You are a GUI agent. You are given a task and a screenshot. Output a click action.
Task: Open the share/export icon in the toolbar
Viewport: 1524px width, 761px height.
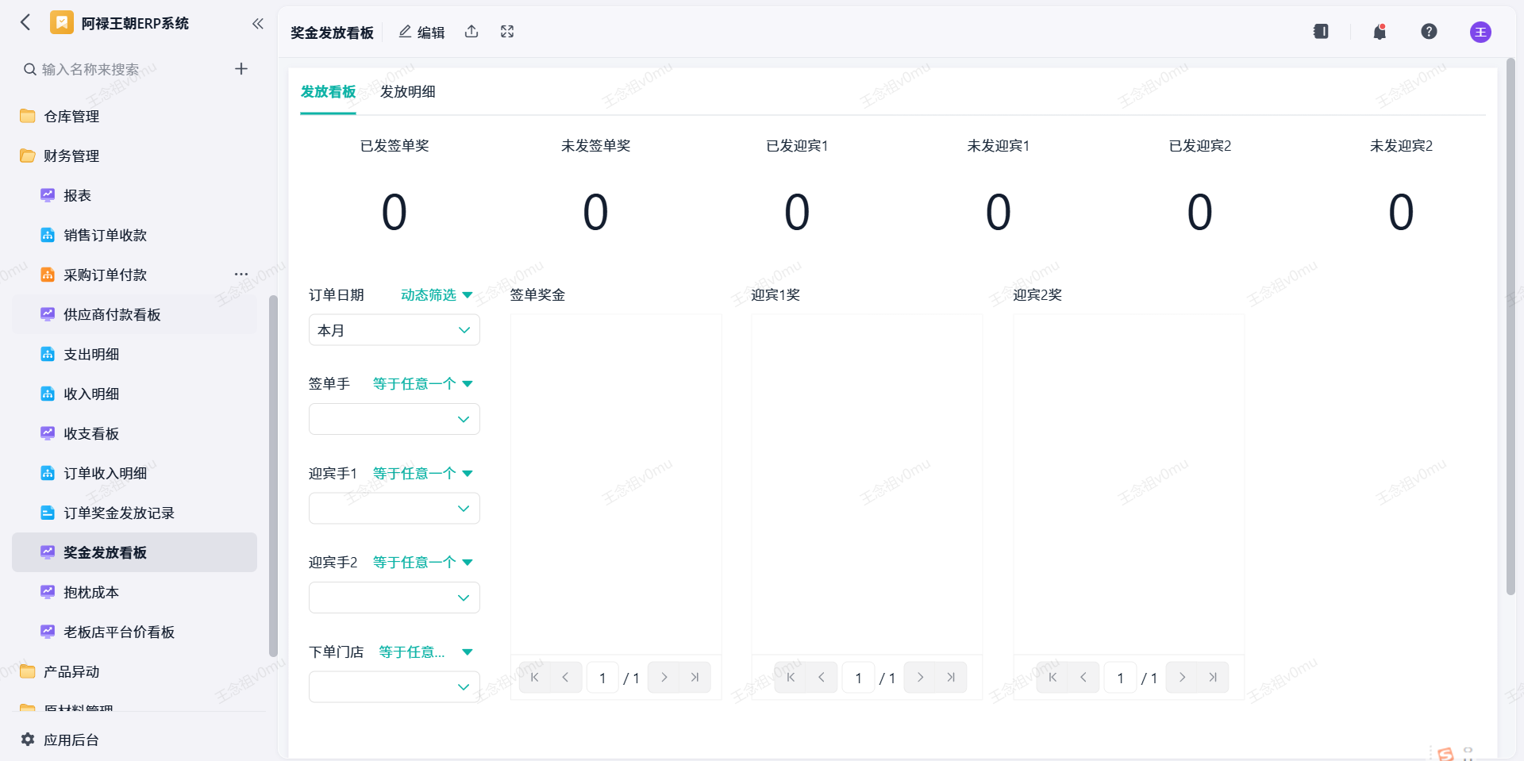tap(471, 32)
